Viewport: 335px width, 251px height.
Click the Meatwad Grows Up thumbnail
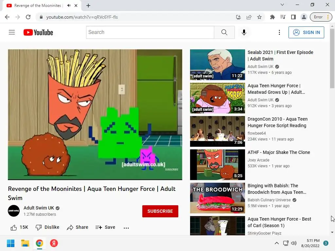click(x=218, y=98)
